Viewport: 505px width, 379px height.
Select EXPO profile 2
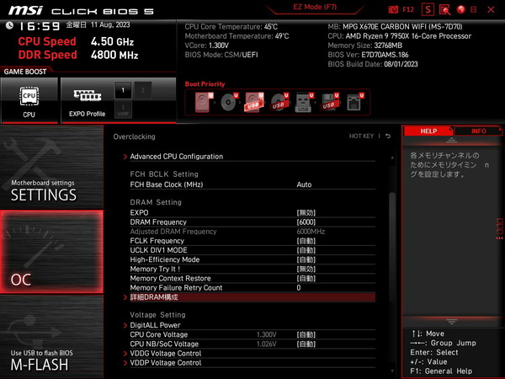pyautogui.click(x=143, y=90)
